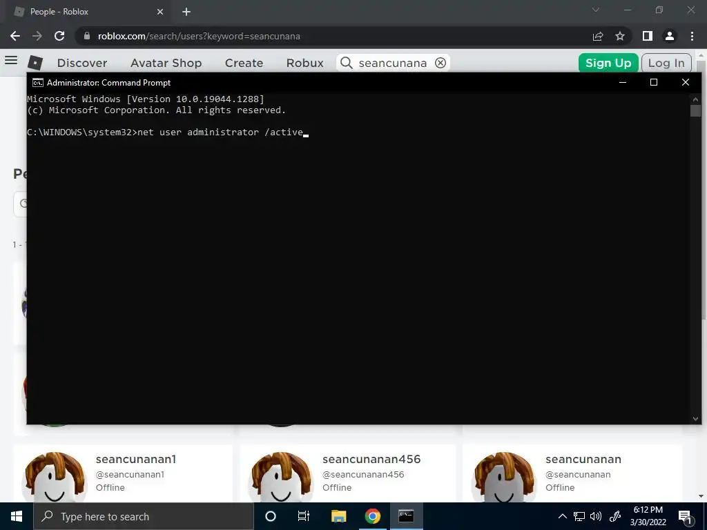Click the pen workspace tray icon

click(615, 516)
